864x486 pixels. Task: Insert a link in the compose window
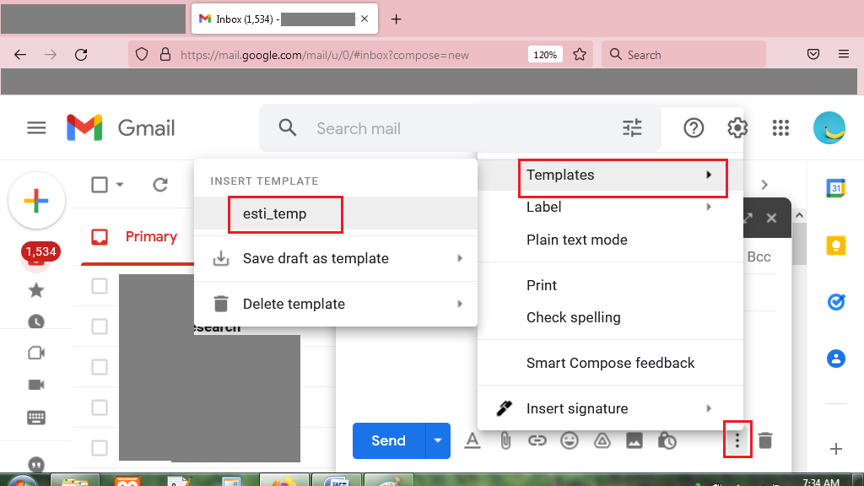[x=537, y=440]
